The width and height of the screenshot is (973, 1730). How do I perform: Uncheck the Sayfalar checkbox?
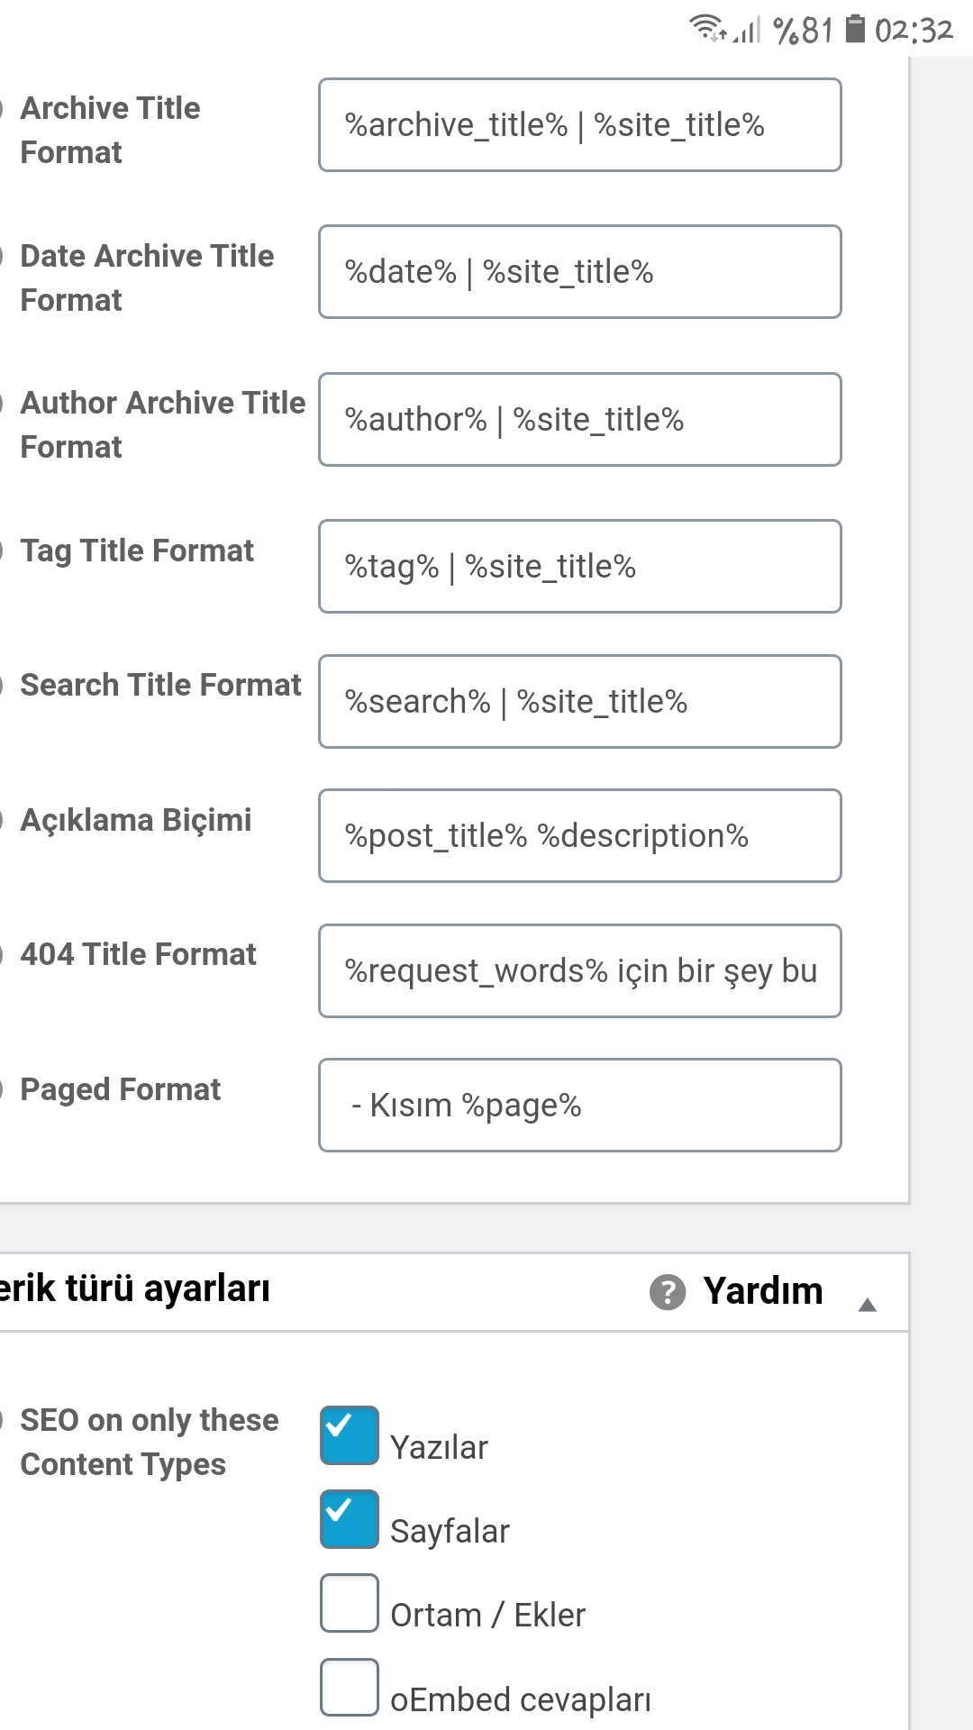pyautogui.click(x=350, y=1519)
